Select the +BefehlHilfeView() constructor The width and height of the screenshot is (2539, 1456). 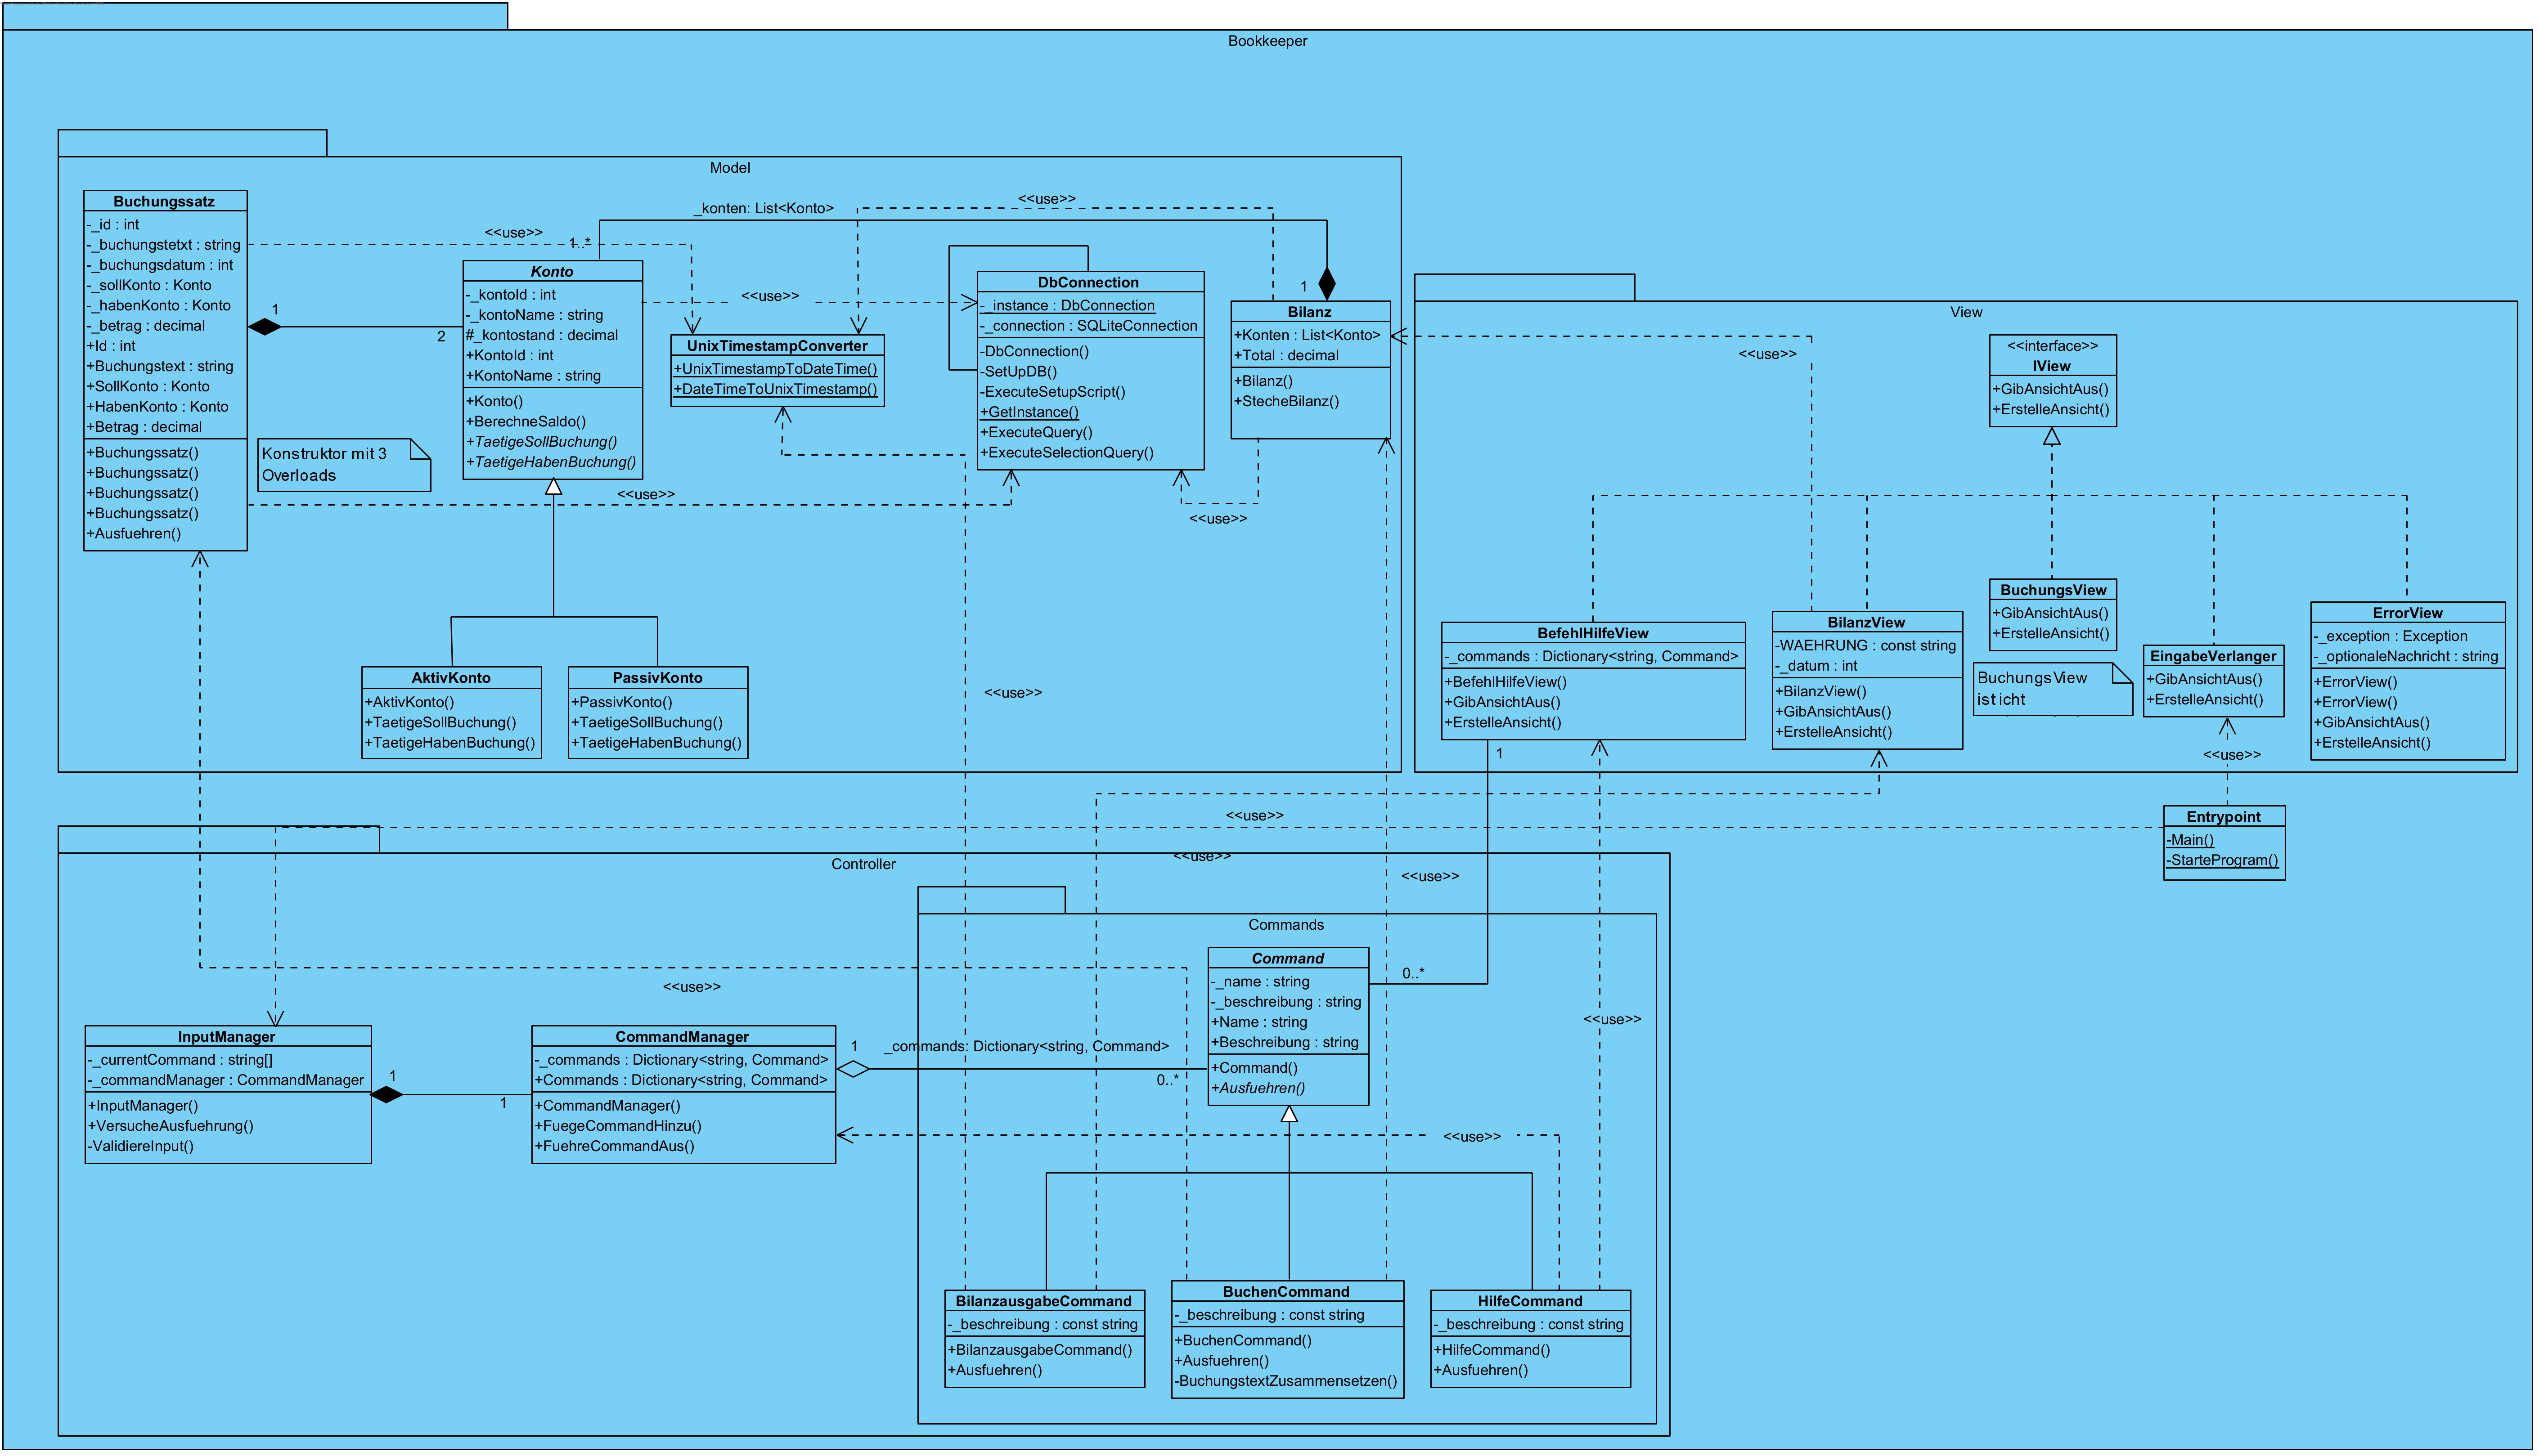(x=1506, y=683)
